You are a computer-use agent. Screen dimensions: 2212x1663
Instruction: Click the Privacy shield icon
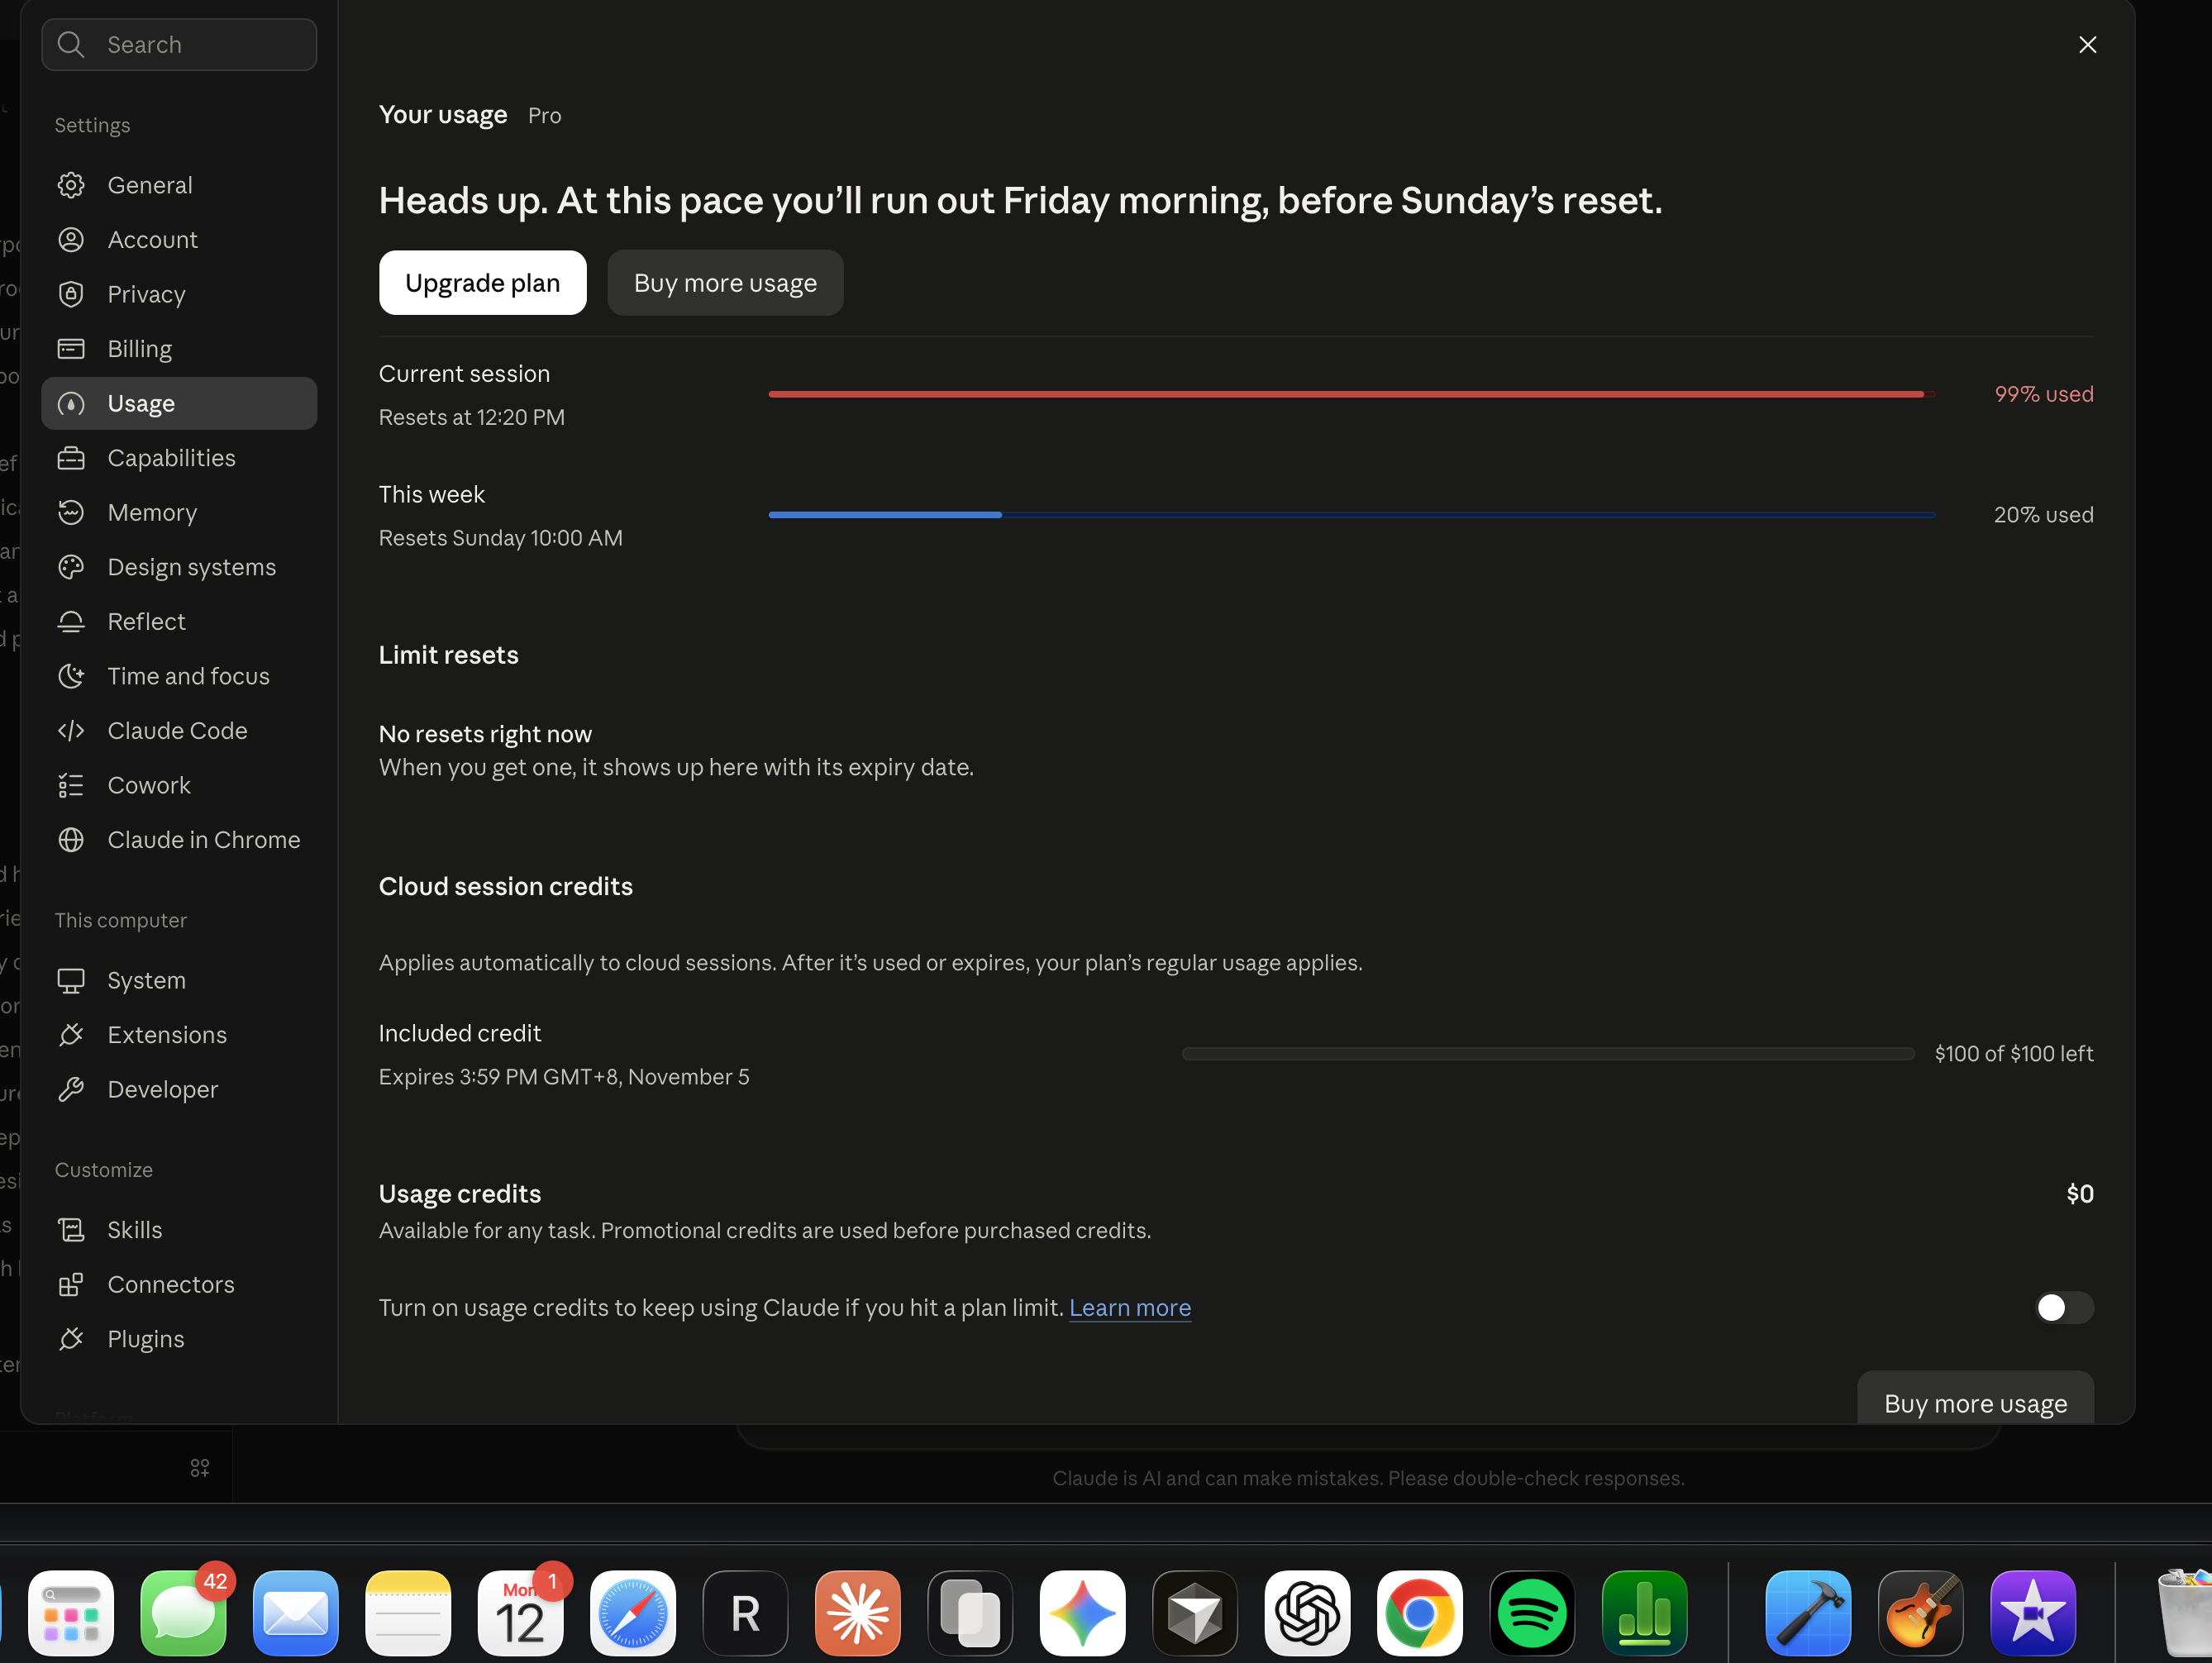(71, 294)
